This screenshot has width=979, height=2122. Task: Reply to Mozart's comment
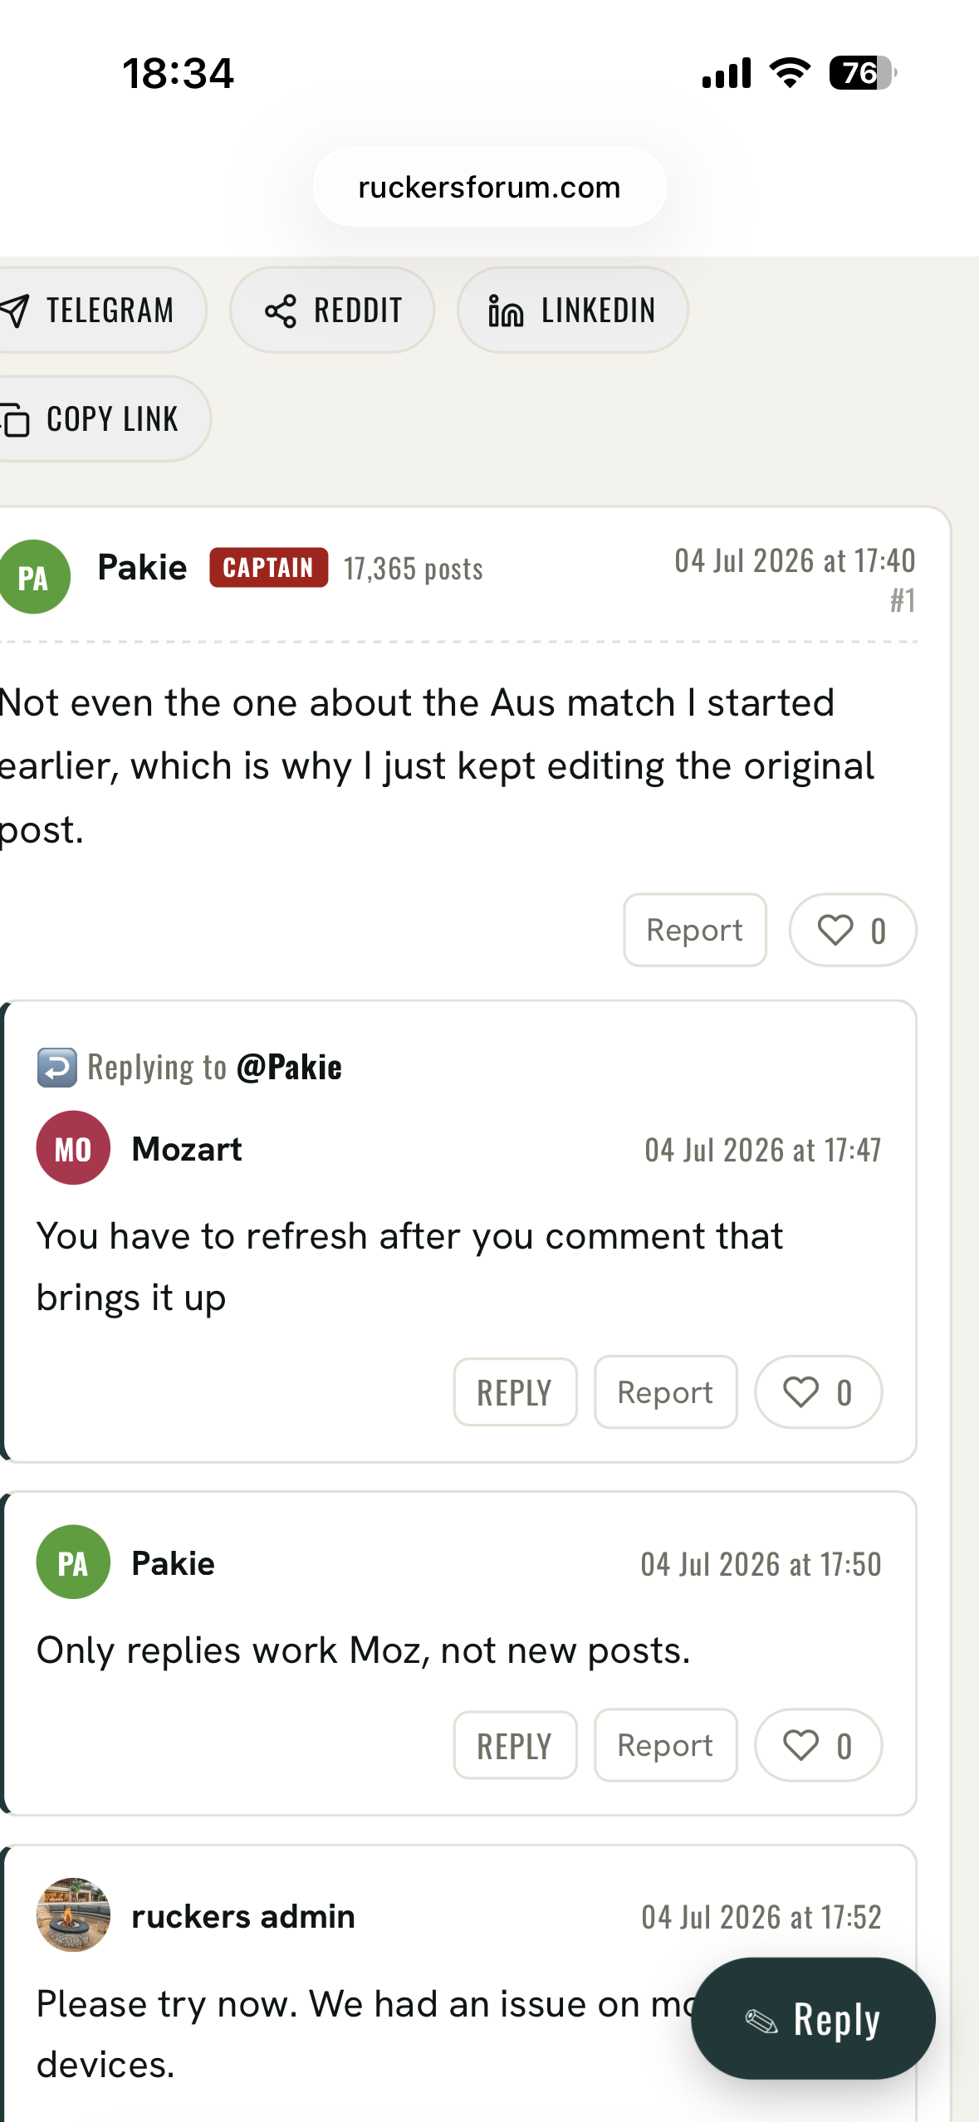[515, 1392]
